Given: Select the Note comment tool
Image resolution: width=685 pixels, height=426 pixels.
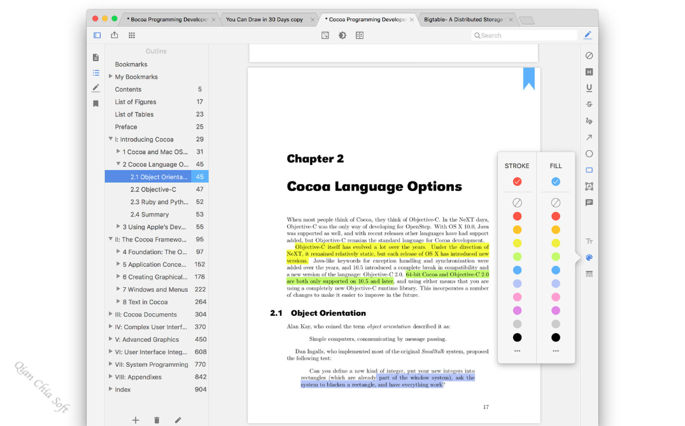Looking at the screenshot, I should (x=590, y=202).
